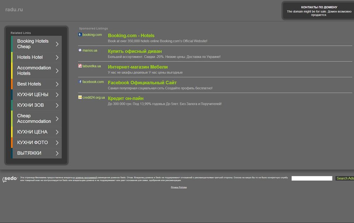Click Самая популярная социальная сеть description

160,88
